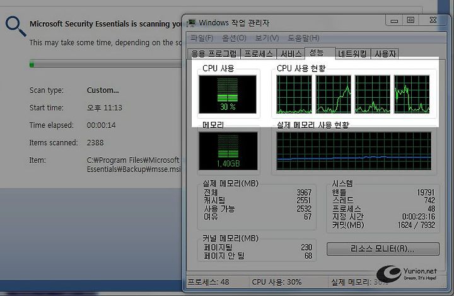Viewport: 454px width, 296px height.
Task: Click the '페이지 안 됨' kernel memory label
Action: (224, 256)
